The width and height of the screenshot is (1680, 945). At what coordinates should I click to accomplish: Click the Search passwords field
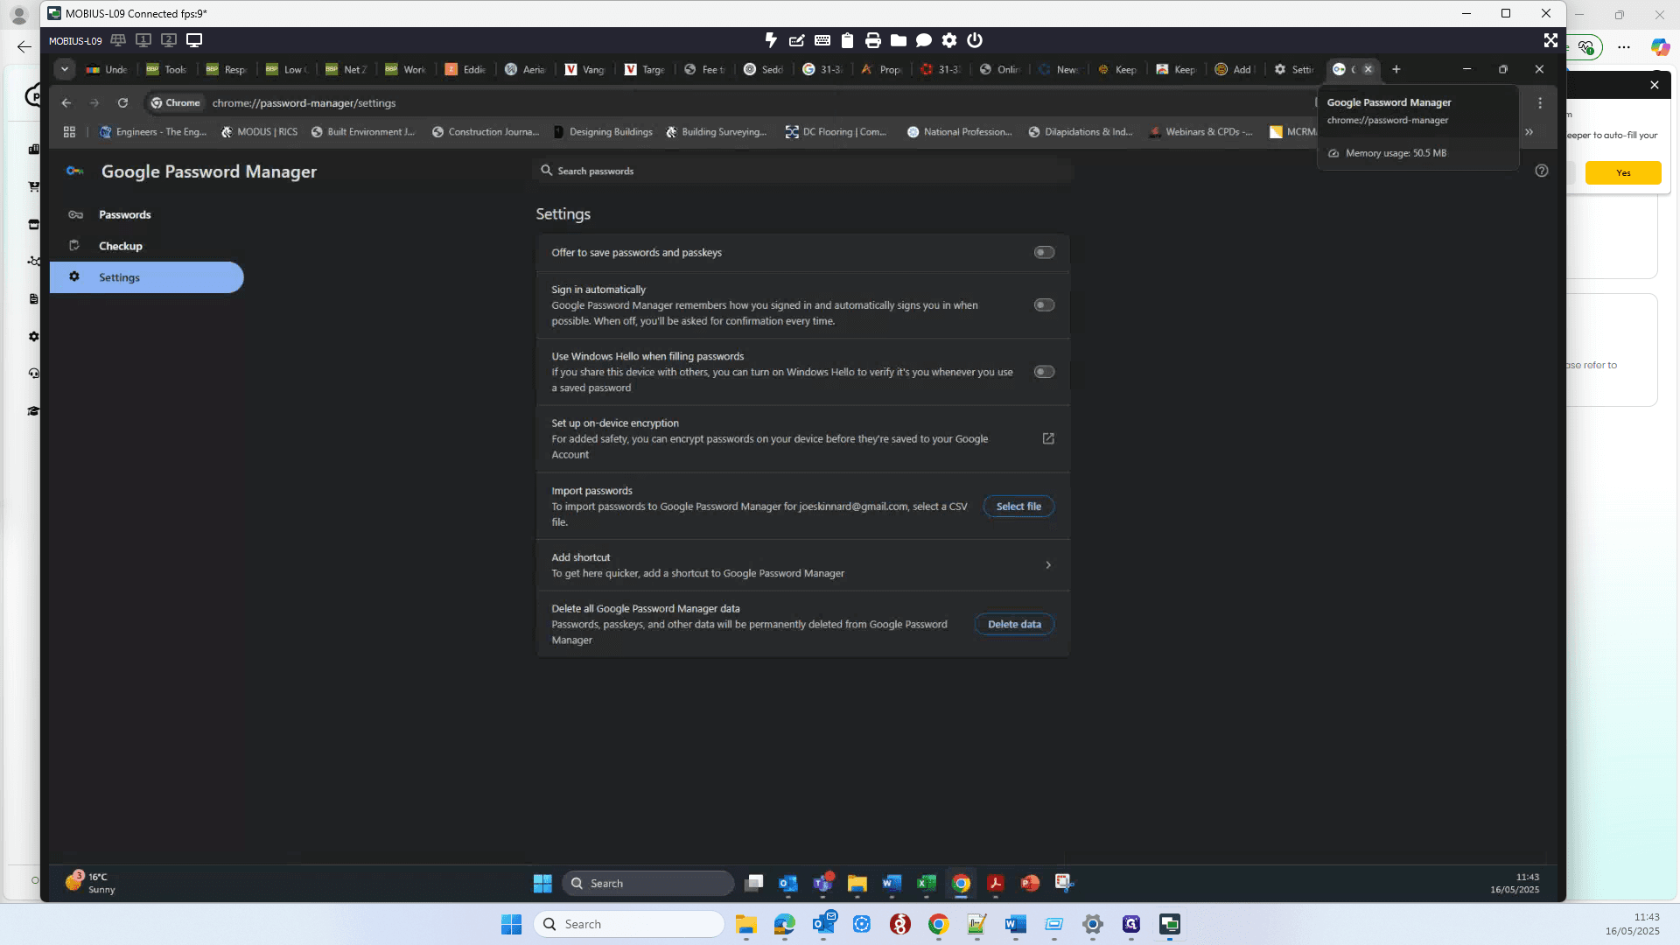801,171
